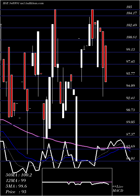Click the 90.73 price axis label
The height and width of the screenshot is (196, 140).
pyautogui.click(x=131, y=110)
